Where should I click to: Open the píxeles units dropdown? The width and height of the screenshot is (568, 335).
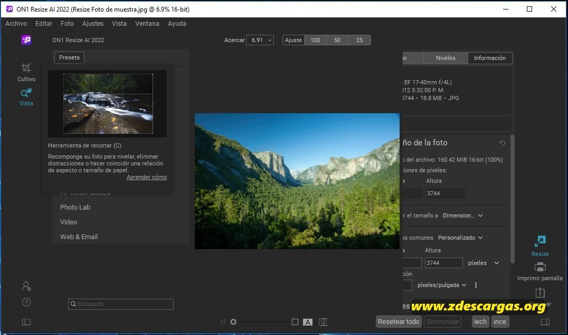[x=483, y=263]
